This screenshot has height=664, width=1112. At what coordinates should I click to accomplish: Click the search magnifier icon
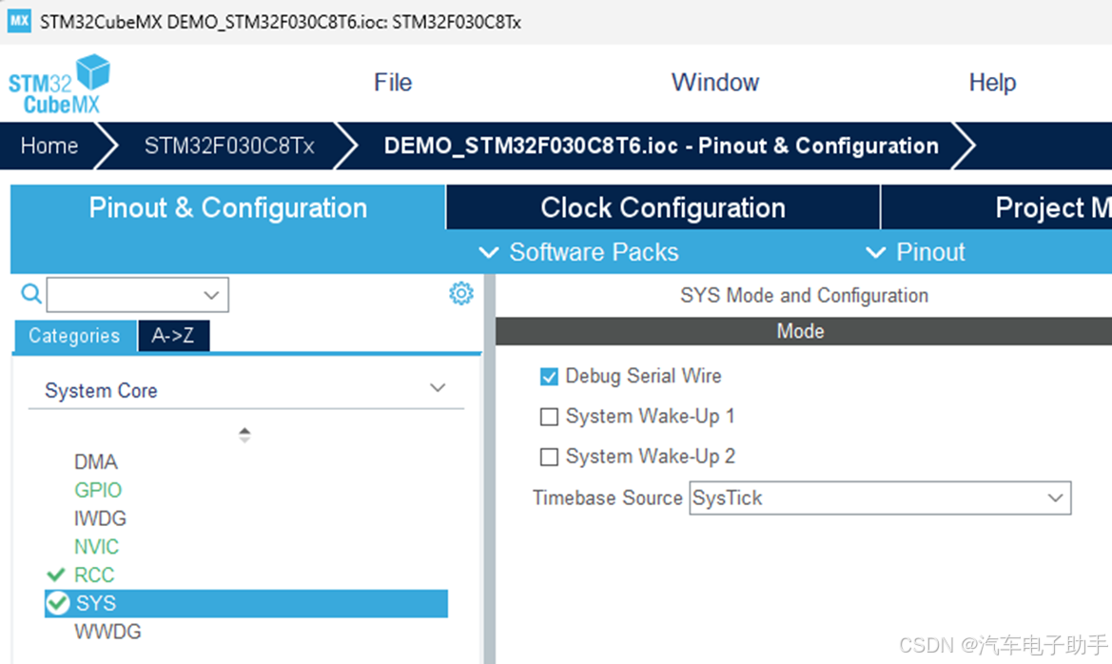tap(31, 294)
